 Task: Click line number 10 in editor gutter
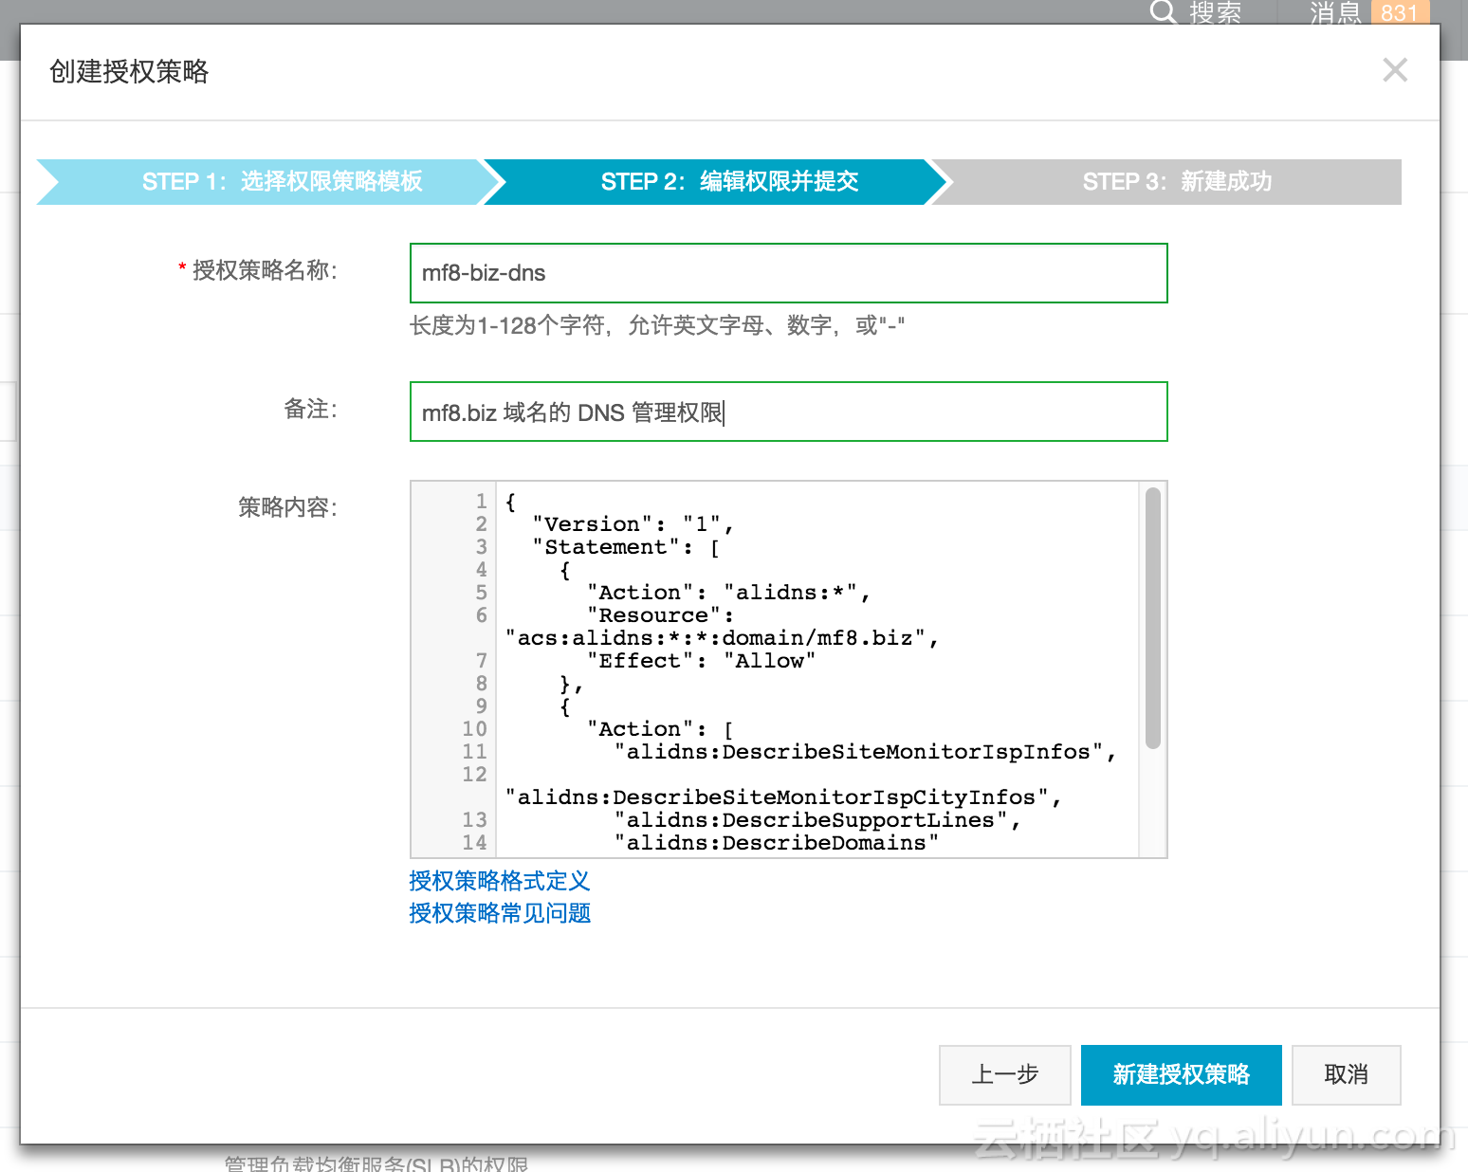pos(474,729)
